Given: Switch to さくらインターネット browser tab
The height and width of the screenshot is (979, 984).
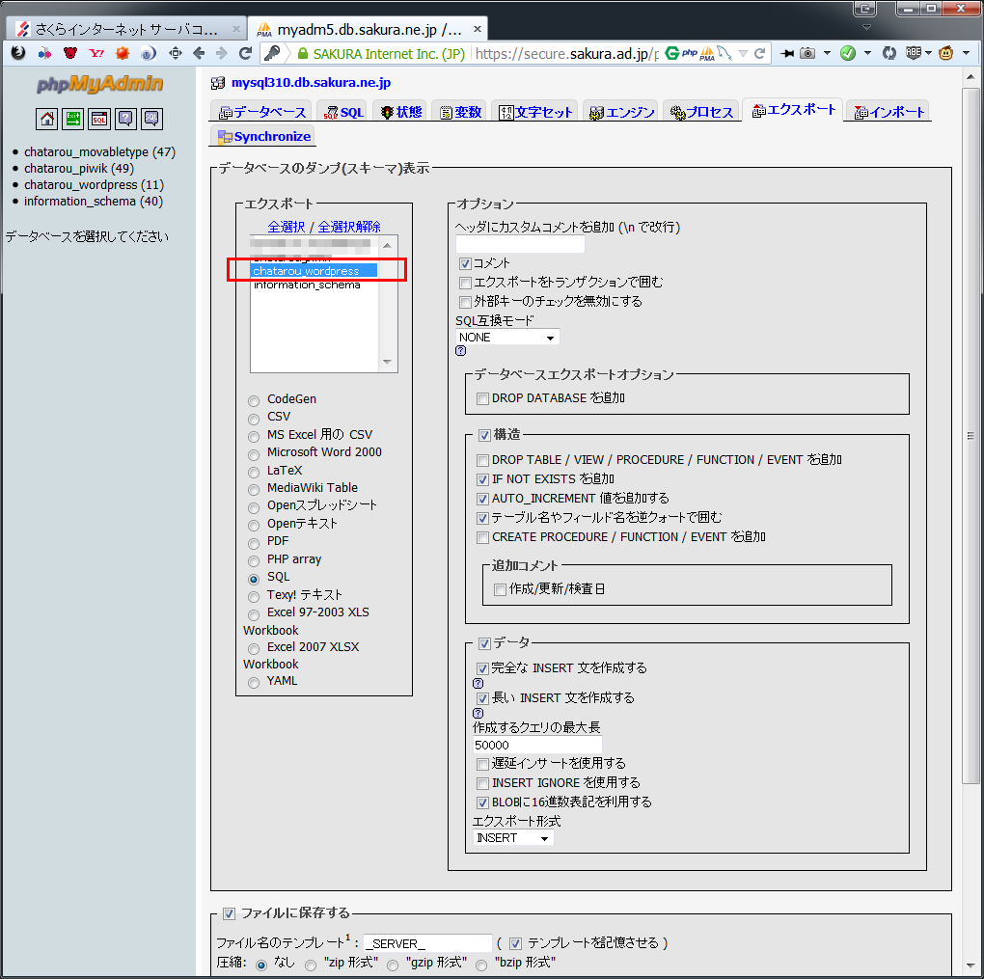Looking at the screenshot, I should click(x=125, y=29).
